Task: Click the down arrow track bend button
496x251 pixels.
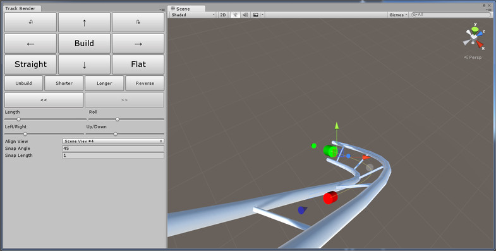Action: click(x=84, y=64)
